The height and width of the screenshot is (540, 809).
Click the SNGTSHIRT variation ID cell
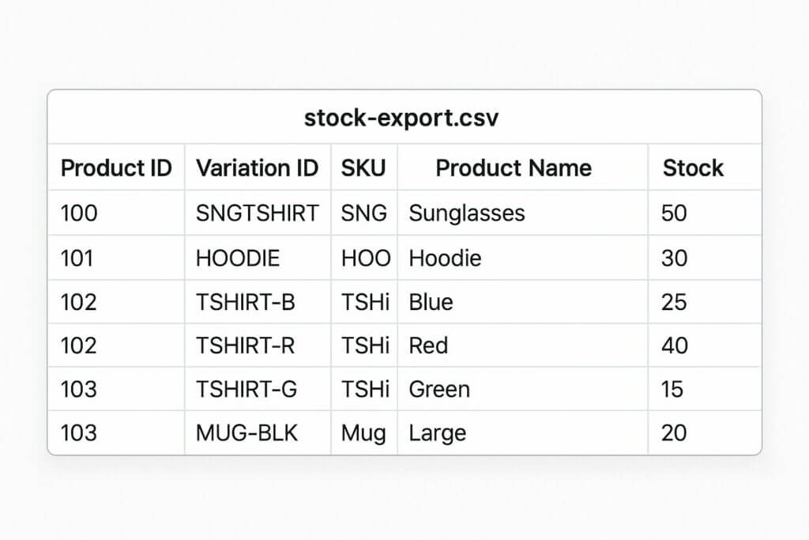pyautogui.click(x=258, y=213)
